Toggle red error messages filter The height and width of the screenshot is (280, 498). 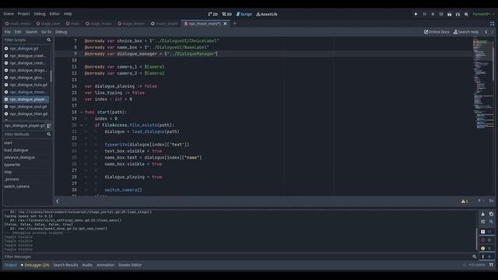[487, 240]
